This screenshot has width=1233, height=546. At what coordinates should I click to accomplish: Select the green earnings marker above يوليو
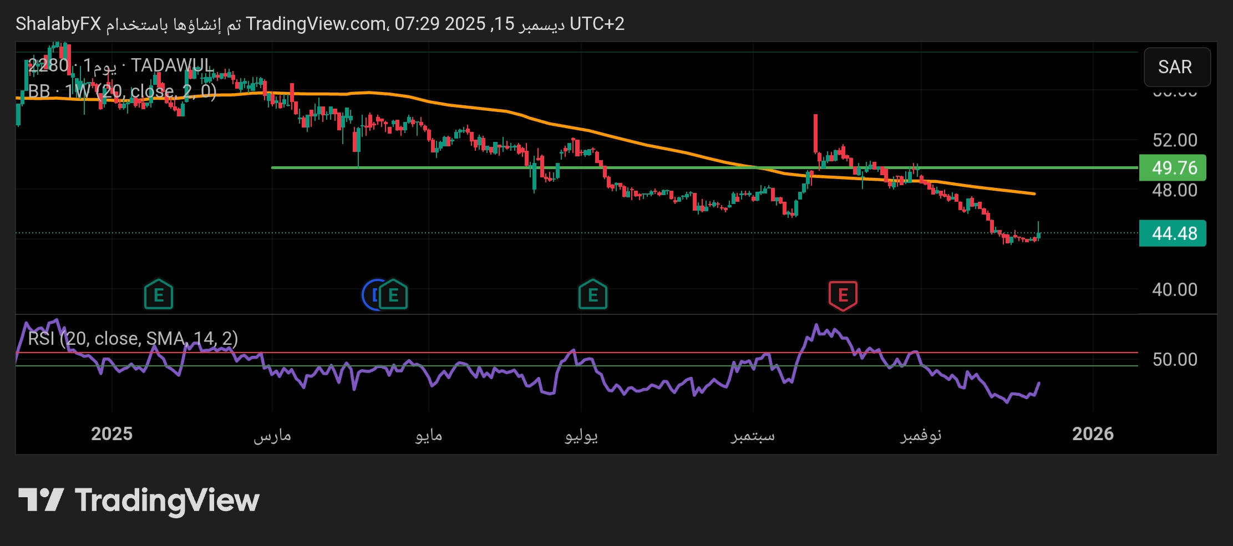click(x=592, y=294)
